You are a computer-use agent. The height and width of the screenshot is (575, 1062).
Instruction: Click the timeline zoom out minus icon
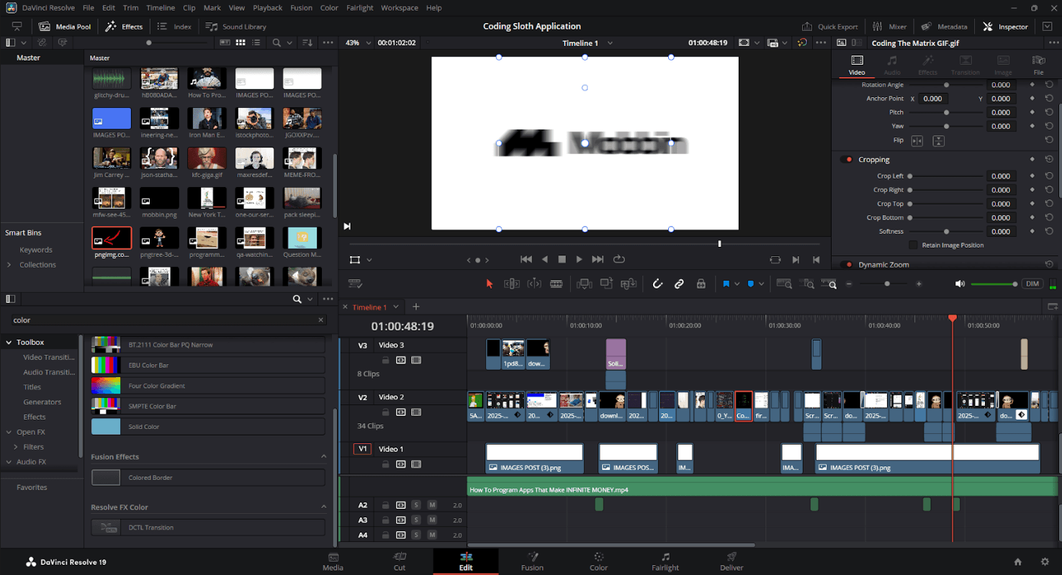(848, 284)
